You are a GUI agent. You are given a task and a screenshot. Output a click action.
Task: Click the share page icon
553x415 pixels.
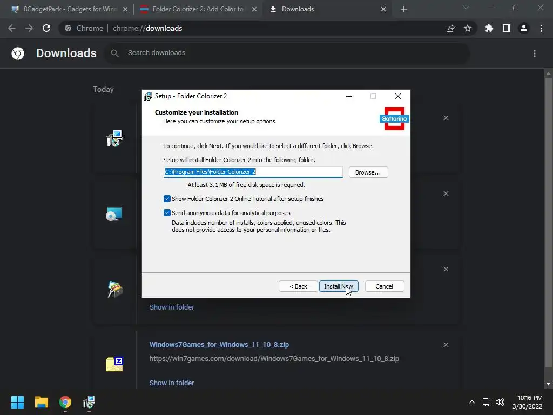[x=450, y=28]
